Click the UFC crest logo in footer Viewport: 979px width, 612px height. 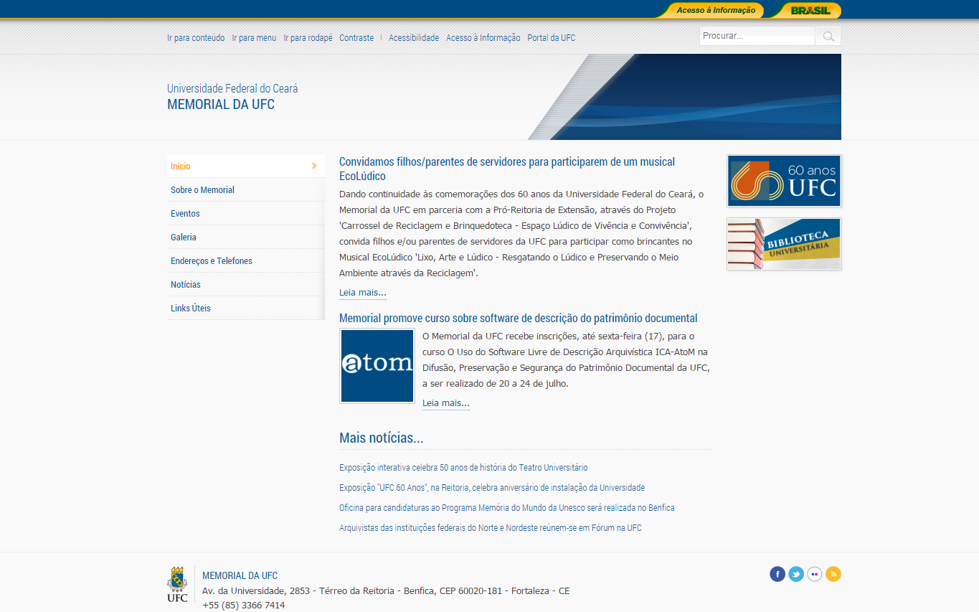pyautogui.click(x=177, y=584)
